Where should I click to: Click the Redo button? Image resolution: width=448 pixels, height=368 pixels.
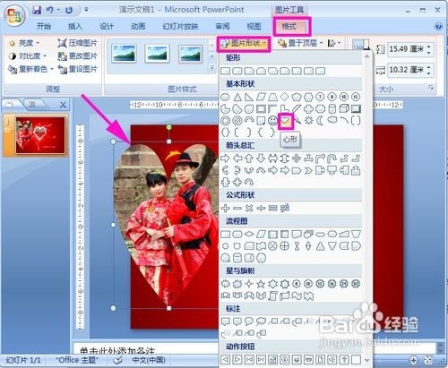[x=69, y=10]
